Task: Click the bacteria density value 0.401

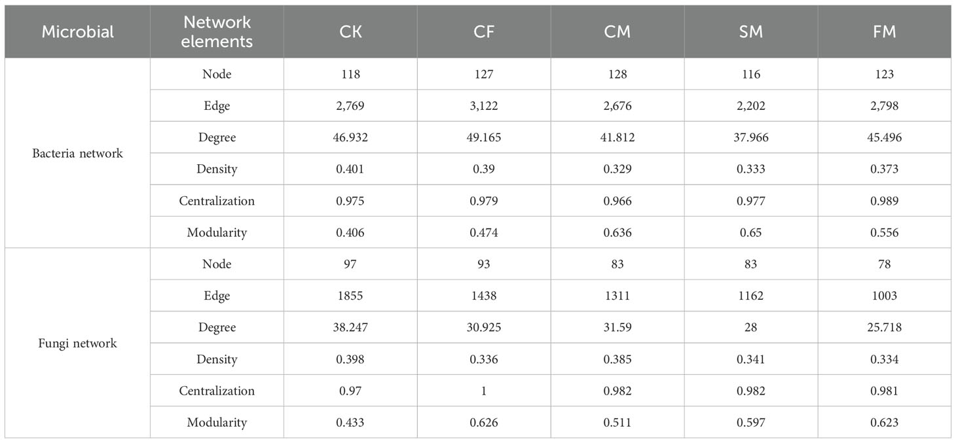Action: click(351, 169)
